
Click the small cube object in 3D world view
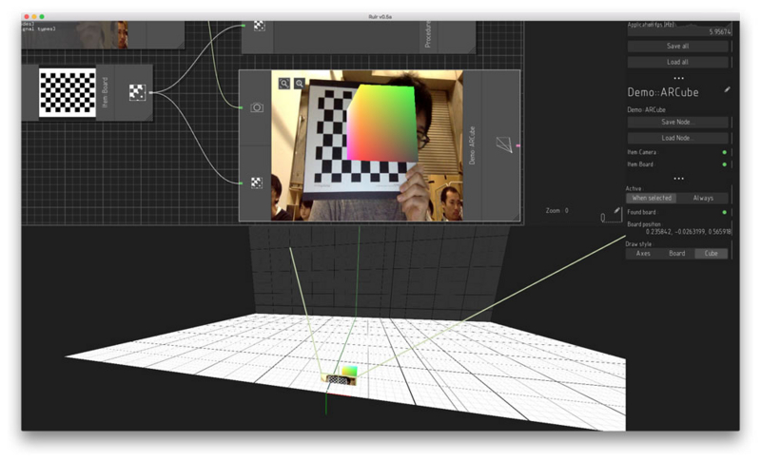click(x=349, y=372)
